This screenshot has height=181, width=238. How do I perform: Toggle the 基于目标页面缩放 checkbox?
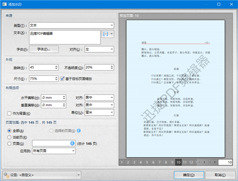coord(62,79)
